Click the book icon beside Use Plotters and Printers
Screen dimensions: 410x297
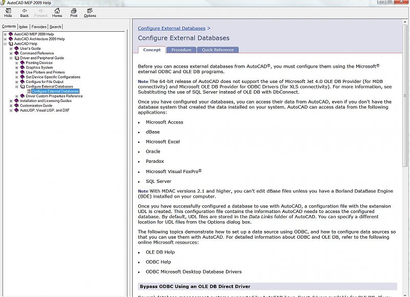tap(23, 72)
